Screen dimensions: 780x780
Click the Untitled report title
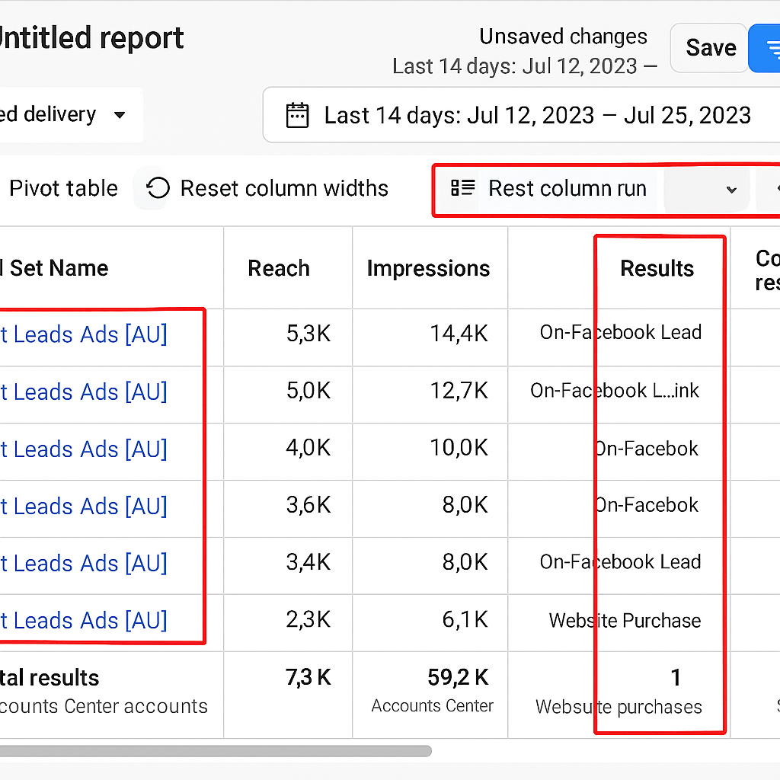point(91,38)
